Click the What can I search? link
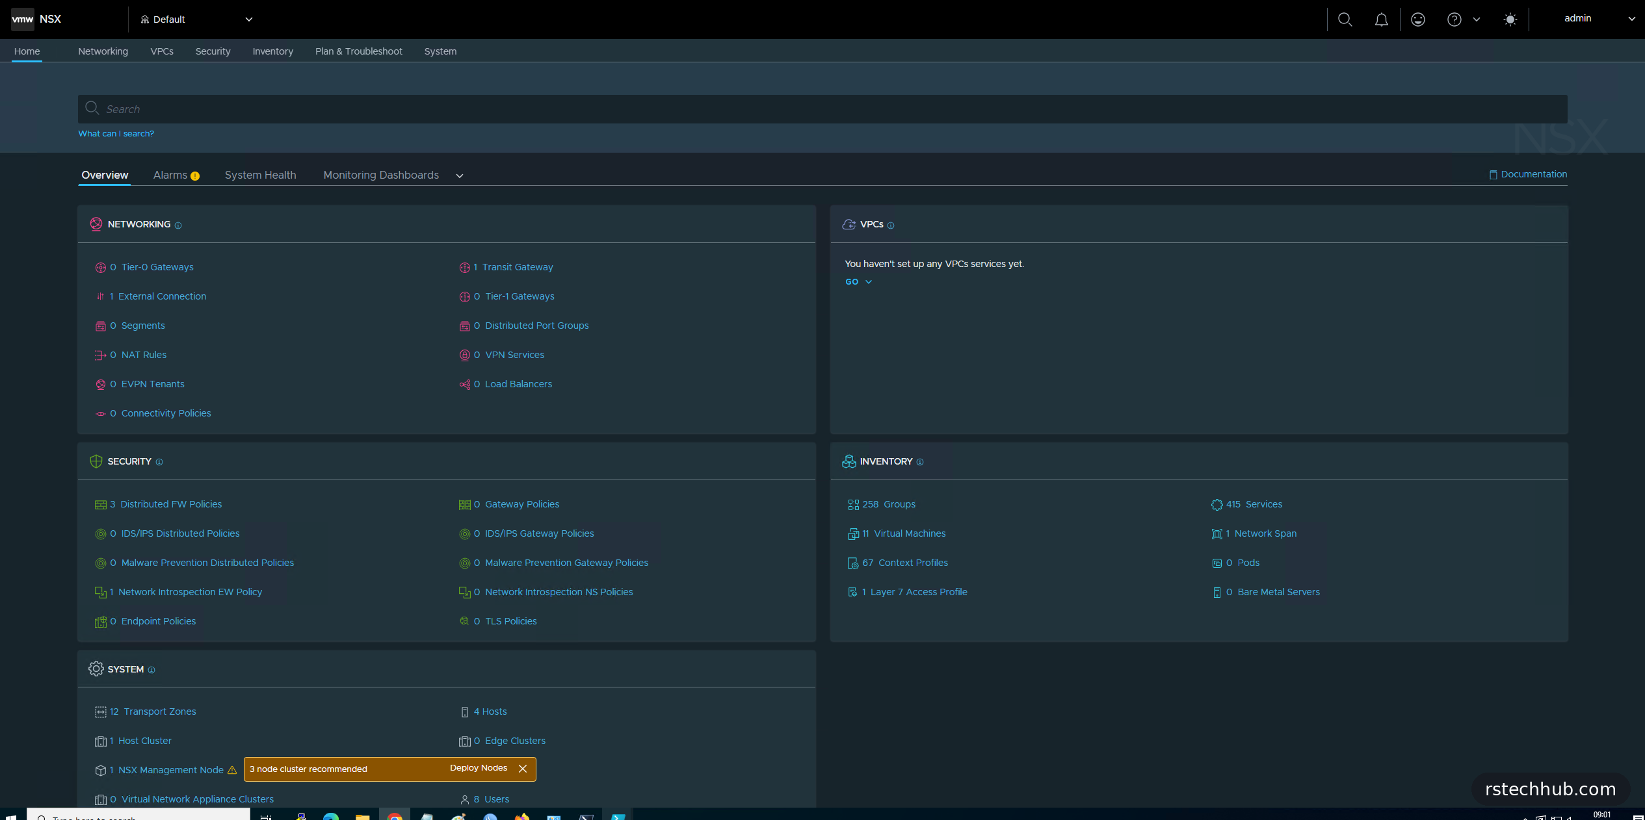The image size is (1645, 820). (116, 134)
